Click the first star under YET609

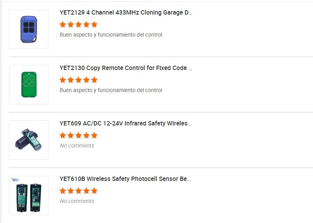click(63, 135)
